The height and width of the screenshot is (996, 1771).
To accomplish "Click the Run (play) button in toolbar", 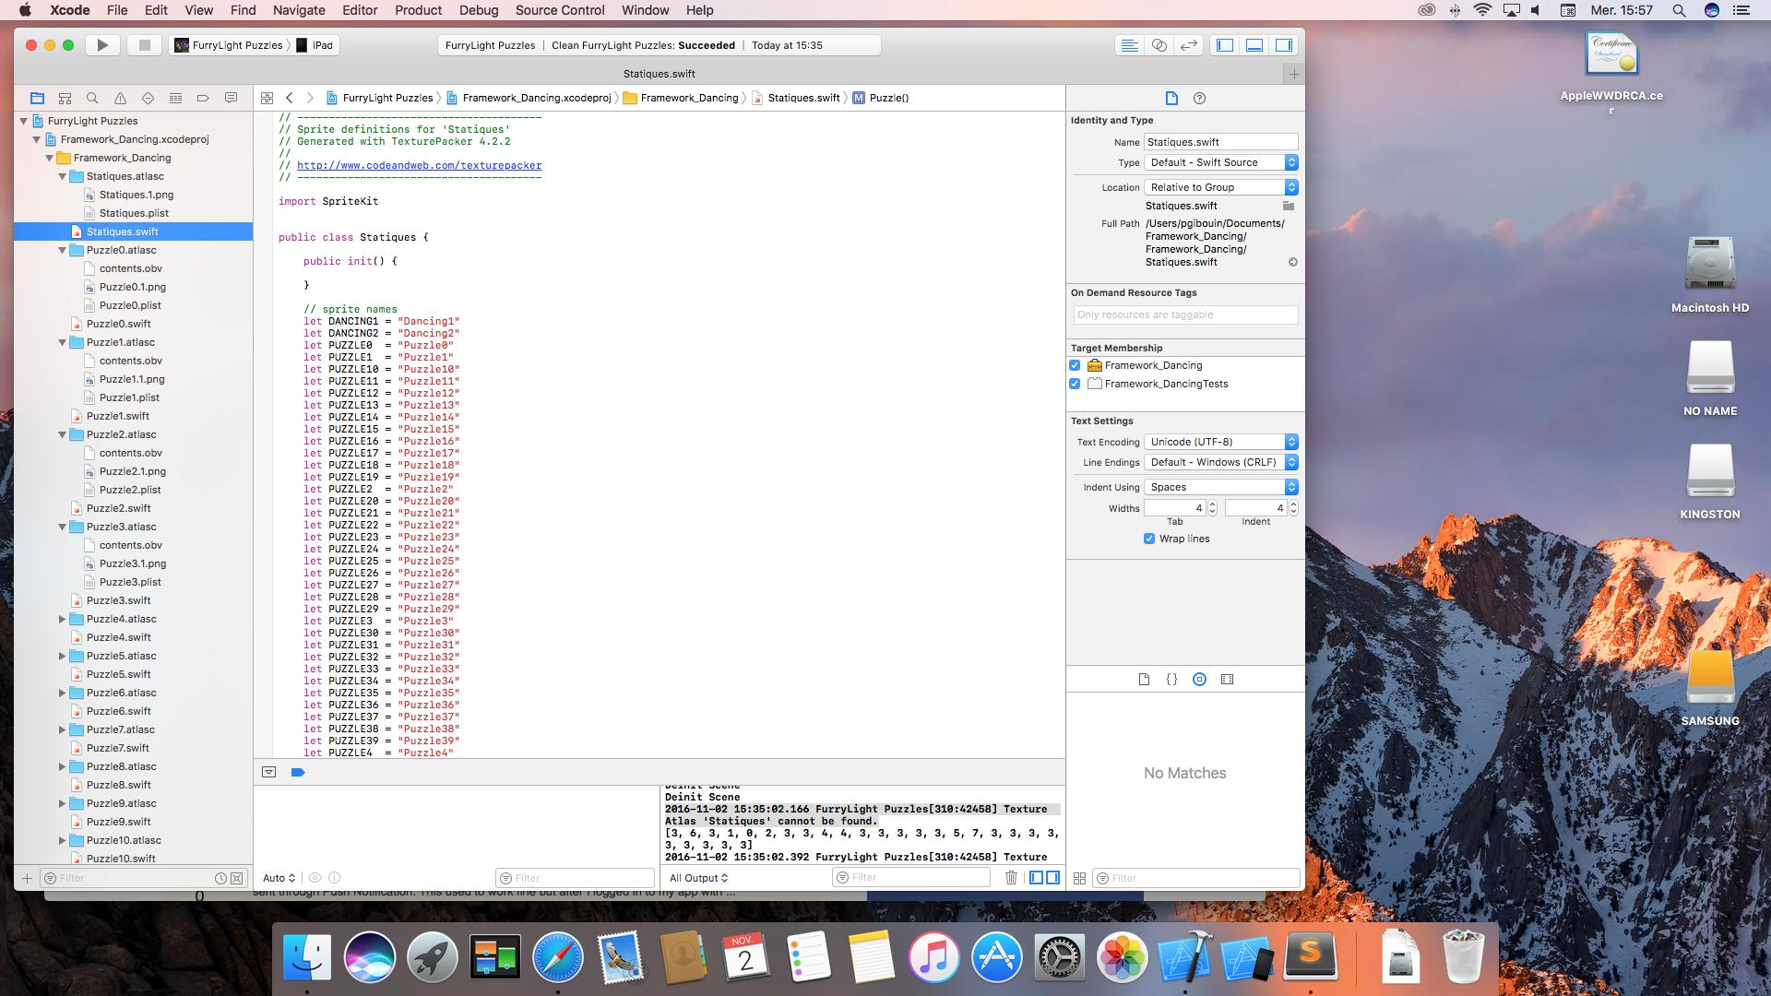I will (102, 45).
